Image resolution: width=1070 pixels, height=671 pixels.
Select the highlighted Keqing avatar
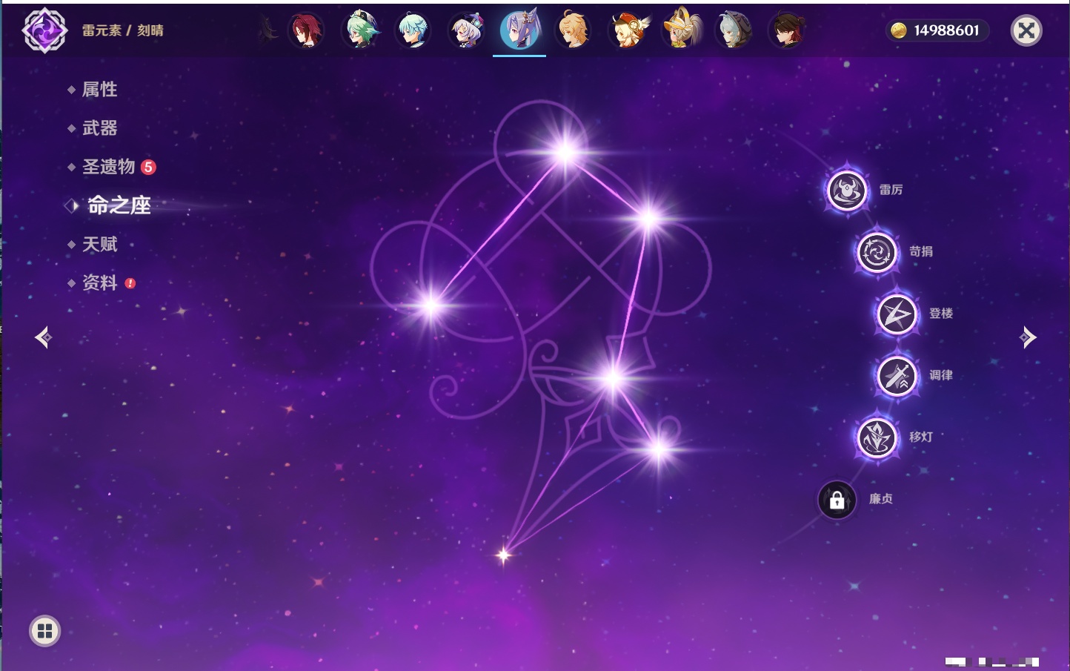click(519, 30)
